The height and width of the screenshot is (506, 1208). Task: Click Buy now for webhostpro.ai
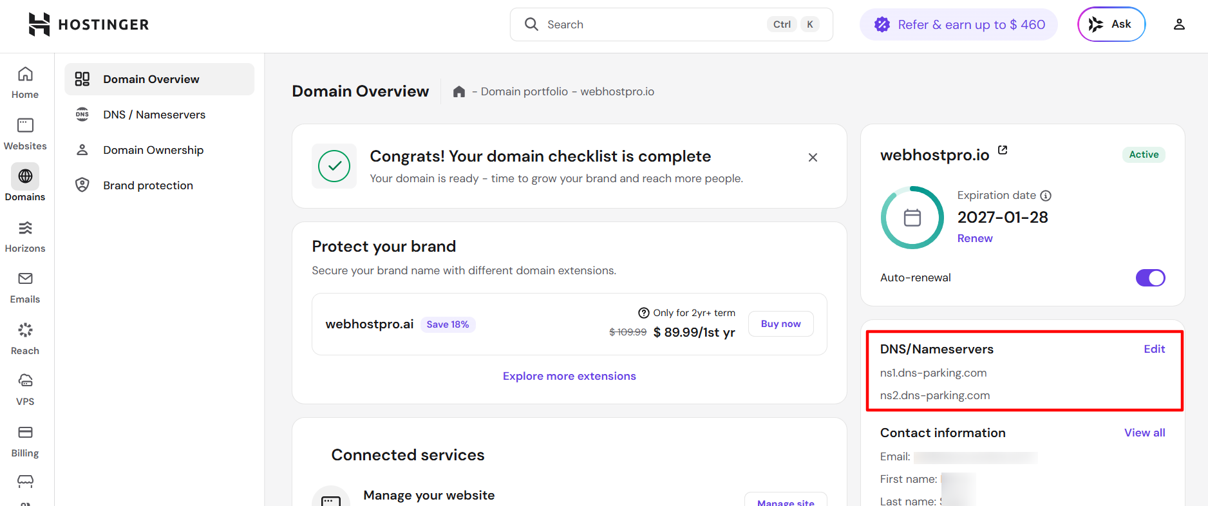coord(781,324)
